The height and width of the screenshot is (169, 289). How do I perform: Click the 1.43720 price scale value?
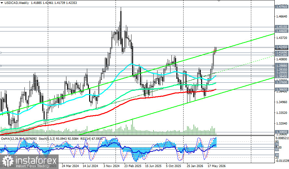coord(282,38)
